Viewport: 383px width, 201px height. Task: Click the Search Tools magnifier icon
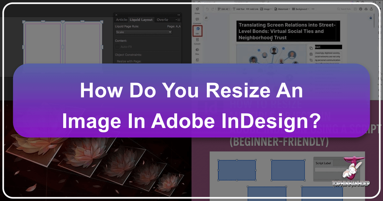pyautogui.click(x=339, y=9)
